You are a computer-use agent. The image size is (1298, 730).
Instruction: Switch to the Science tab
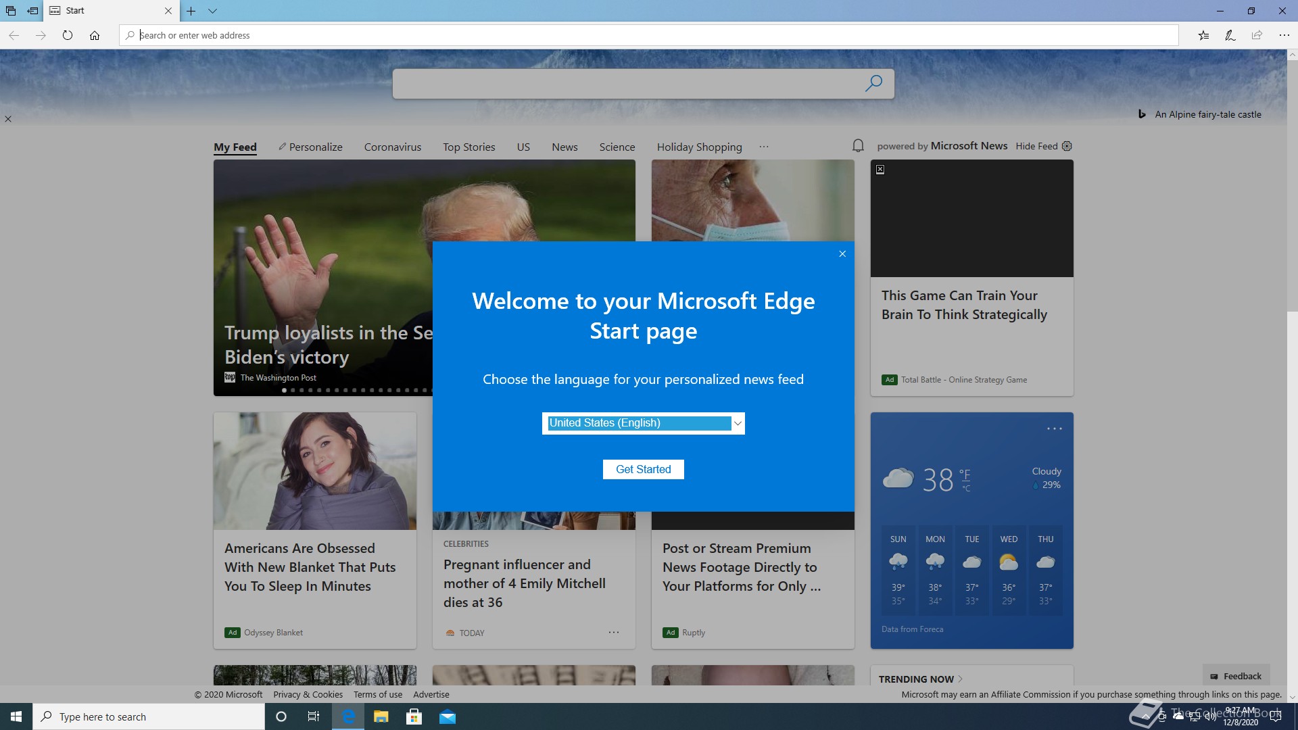617,147
